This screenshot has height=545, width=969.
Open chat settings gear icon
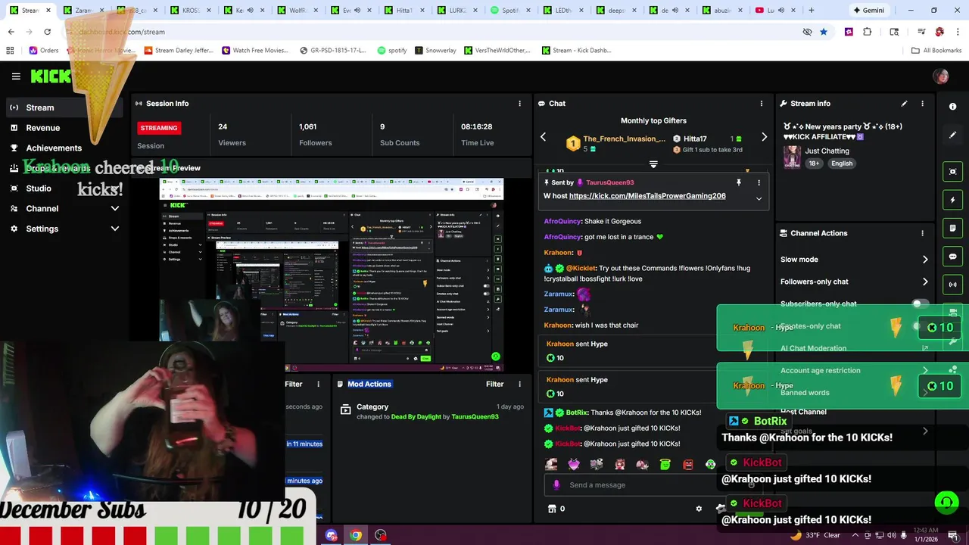699,509
